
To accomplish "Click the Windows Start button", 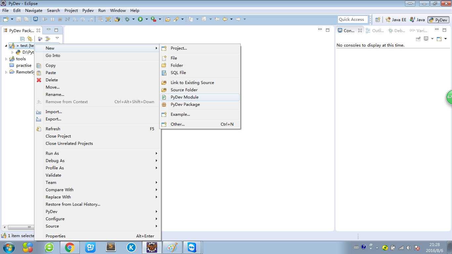I will click(8, 247).
